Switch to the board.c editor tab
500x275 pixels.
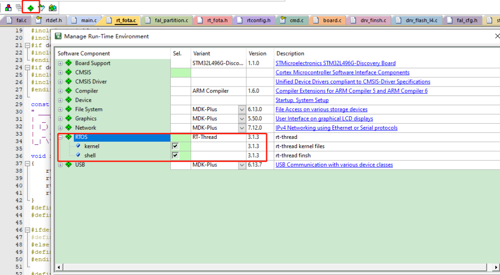coord(328,20)
